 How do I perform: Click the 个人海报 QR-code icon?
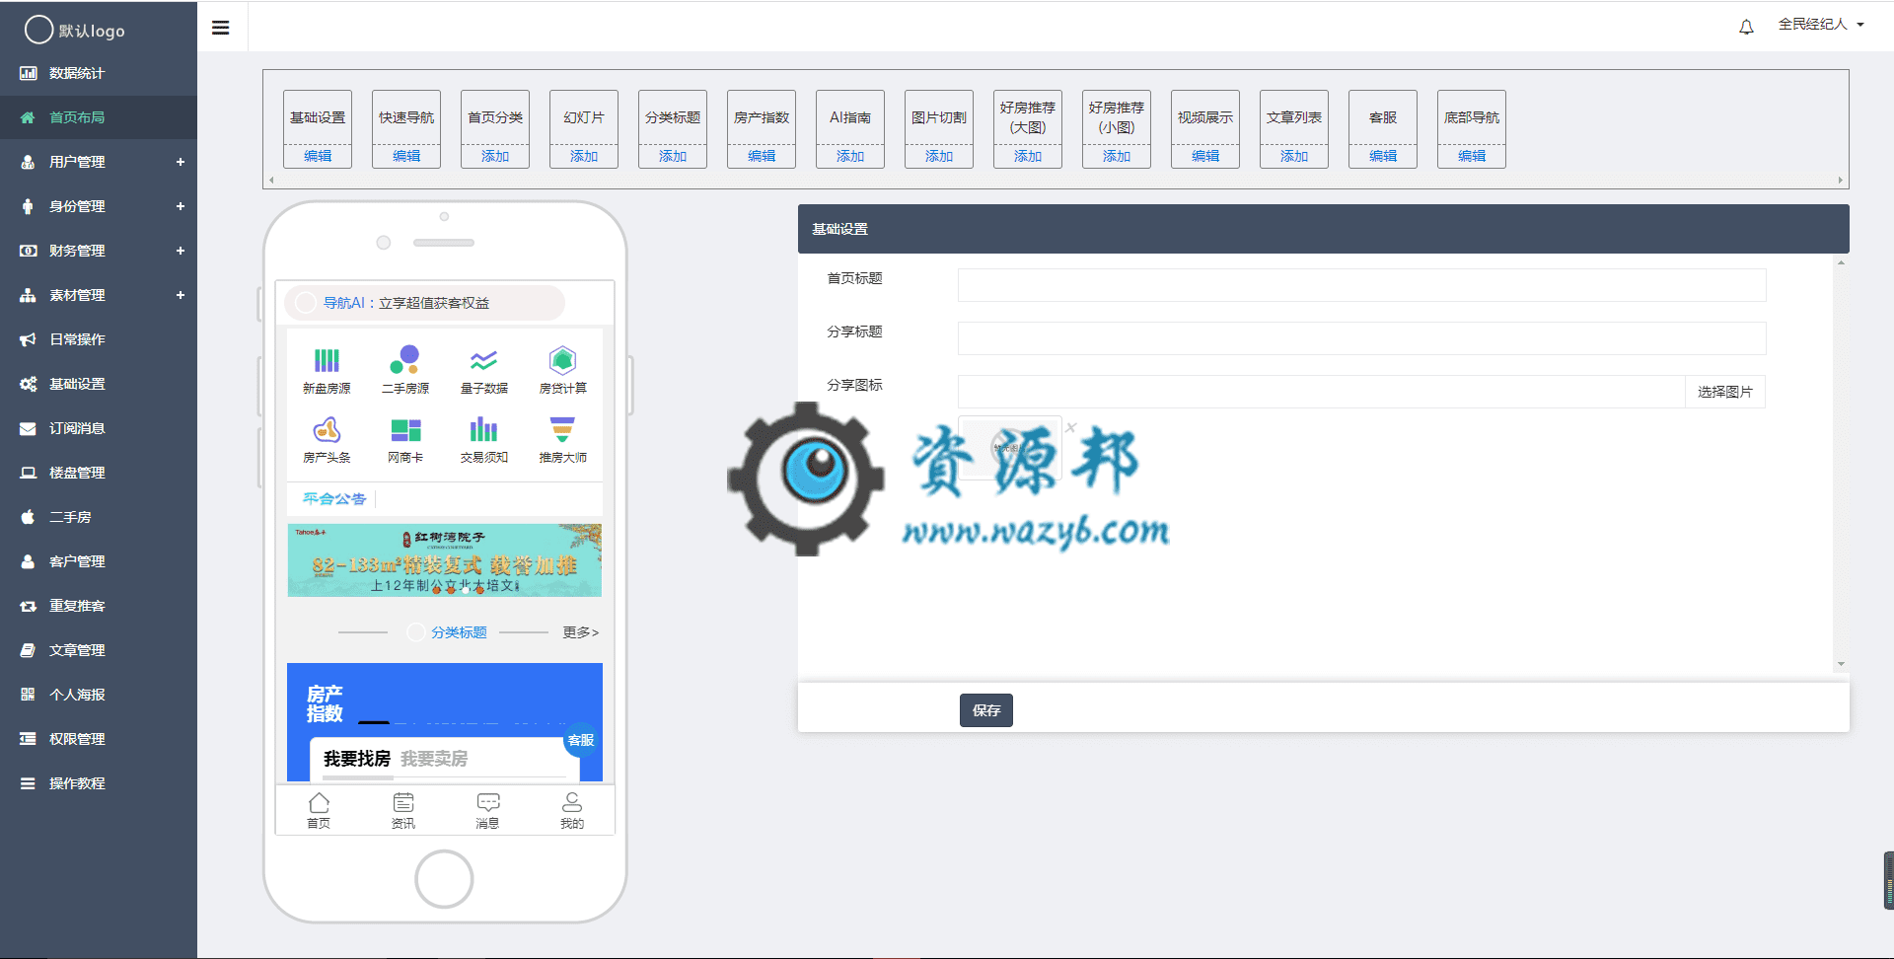[x=29, y=695]
